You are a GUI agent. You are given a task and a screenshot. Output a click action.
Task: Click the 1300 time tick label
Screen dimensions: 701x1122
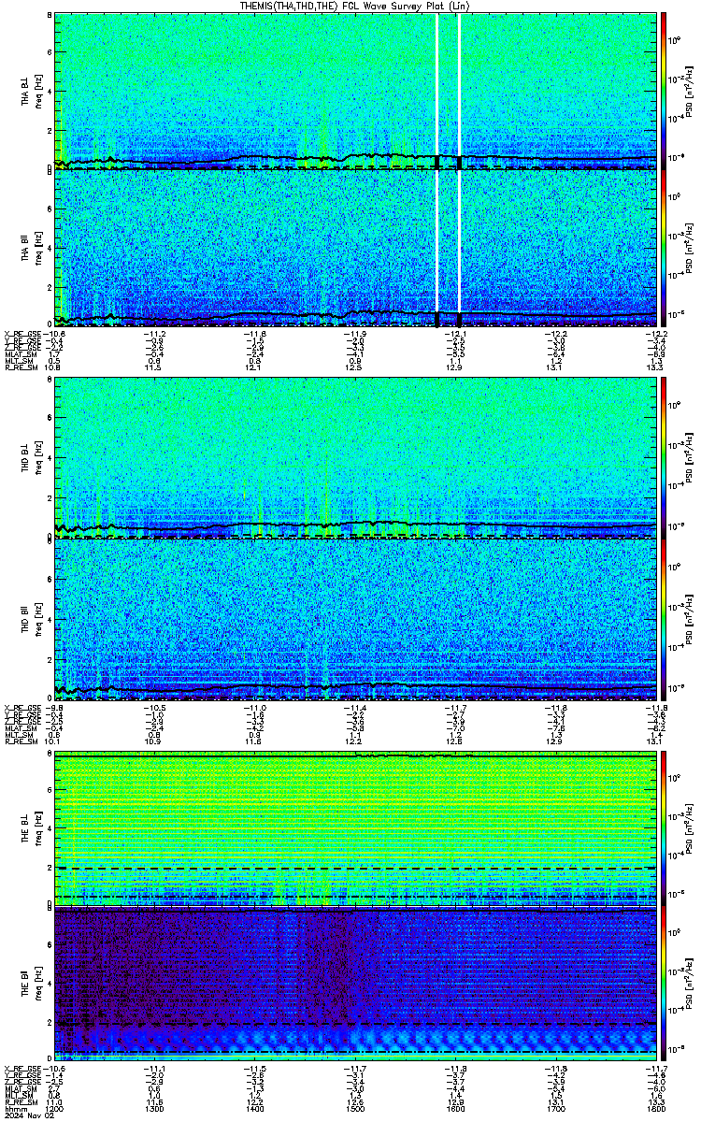point(155,1107)
